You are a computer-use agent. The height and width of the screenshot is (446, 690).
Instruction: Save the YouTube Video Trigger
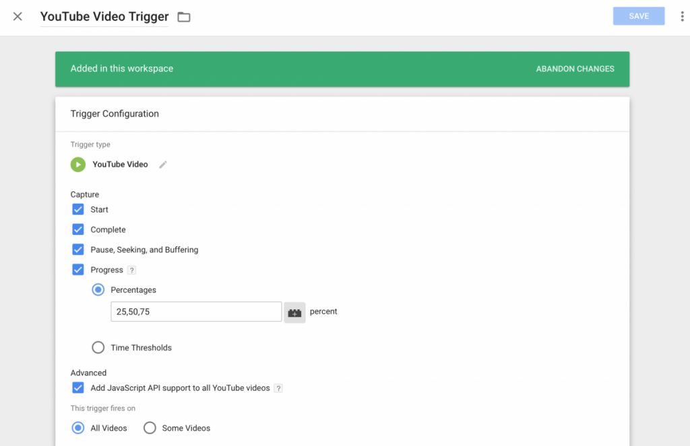638,15
